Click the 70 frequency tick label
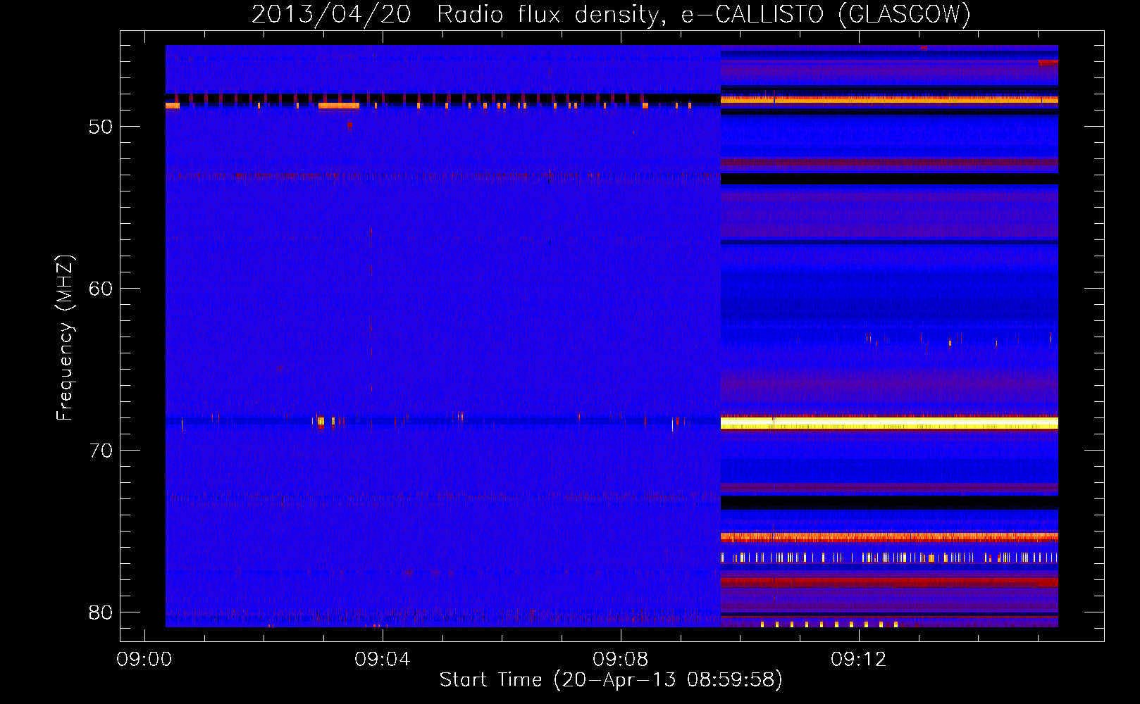Screen dimensions: 1140x704 tap(101, 451)
